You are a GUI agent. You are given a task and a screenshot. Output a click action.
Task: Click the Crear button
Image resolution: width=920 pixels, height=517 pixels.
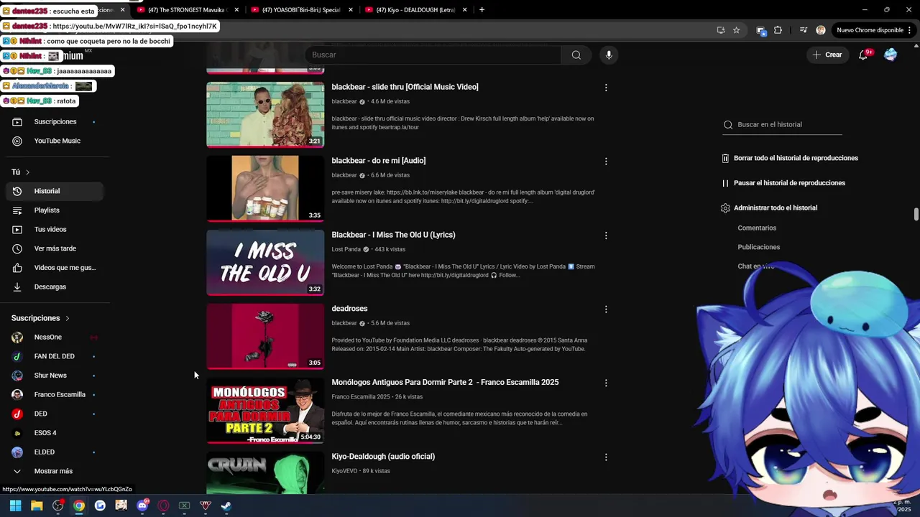tap(827, 55)
